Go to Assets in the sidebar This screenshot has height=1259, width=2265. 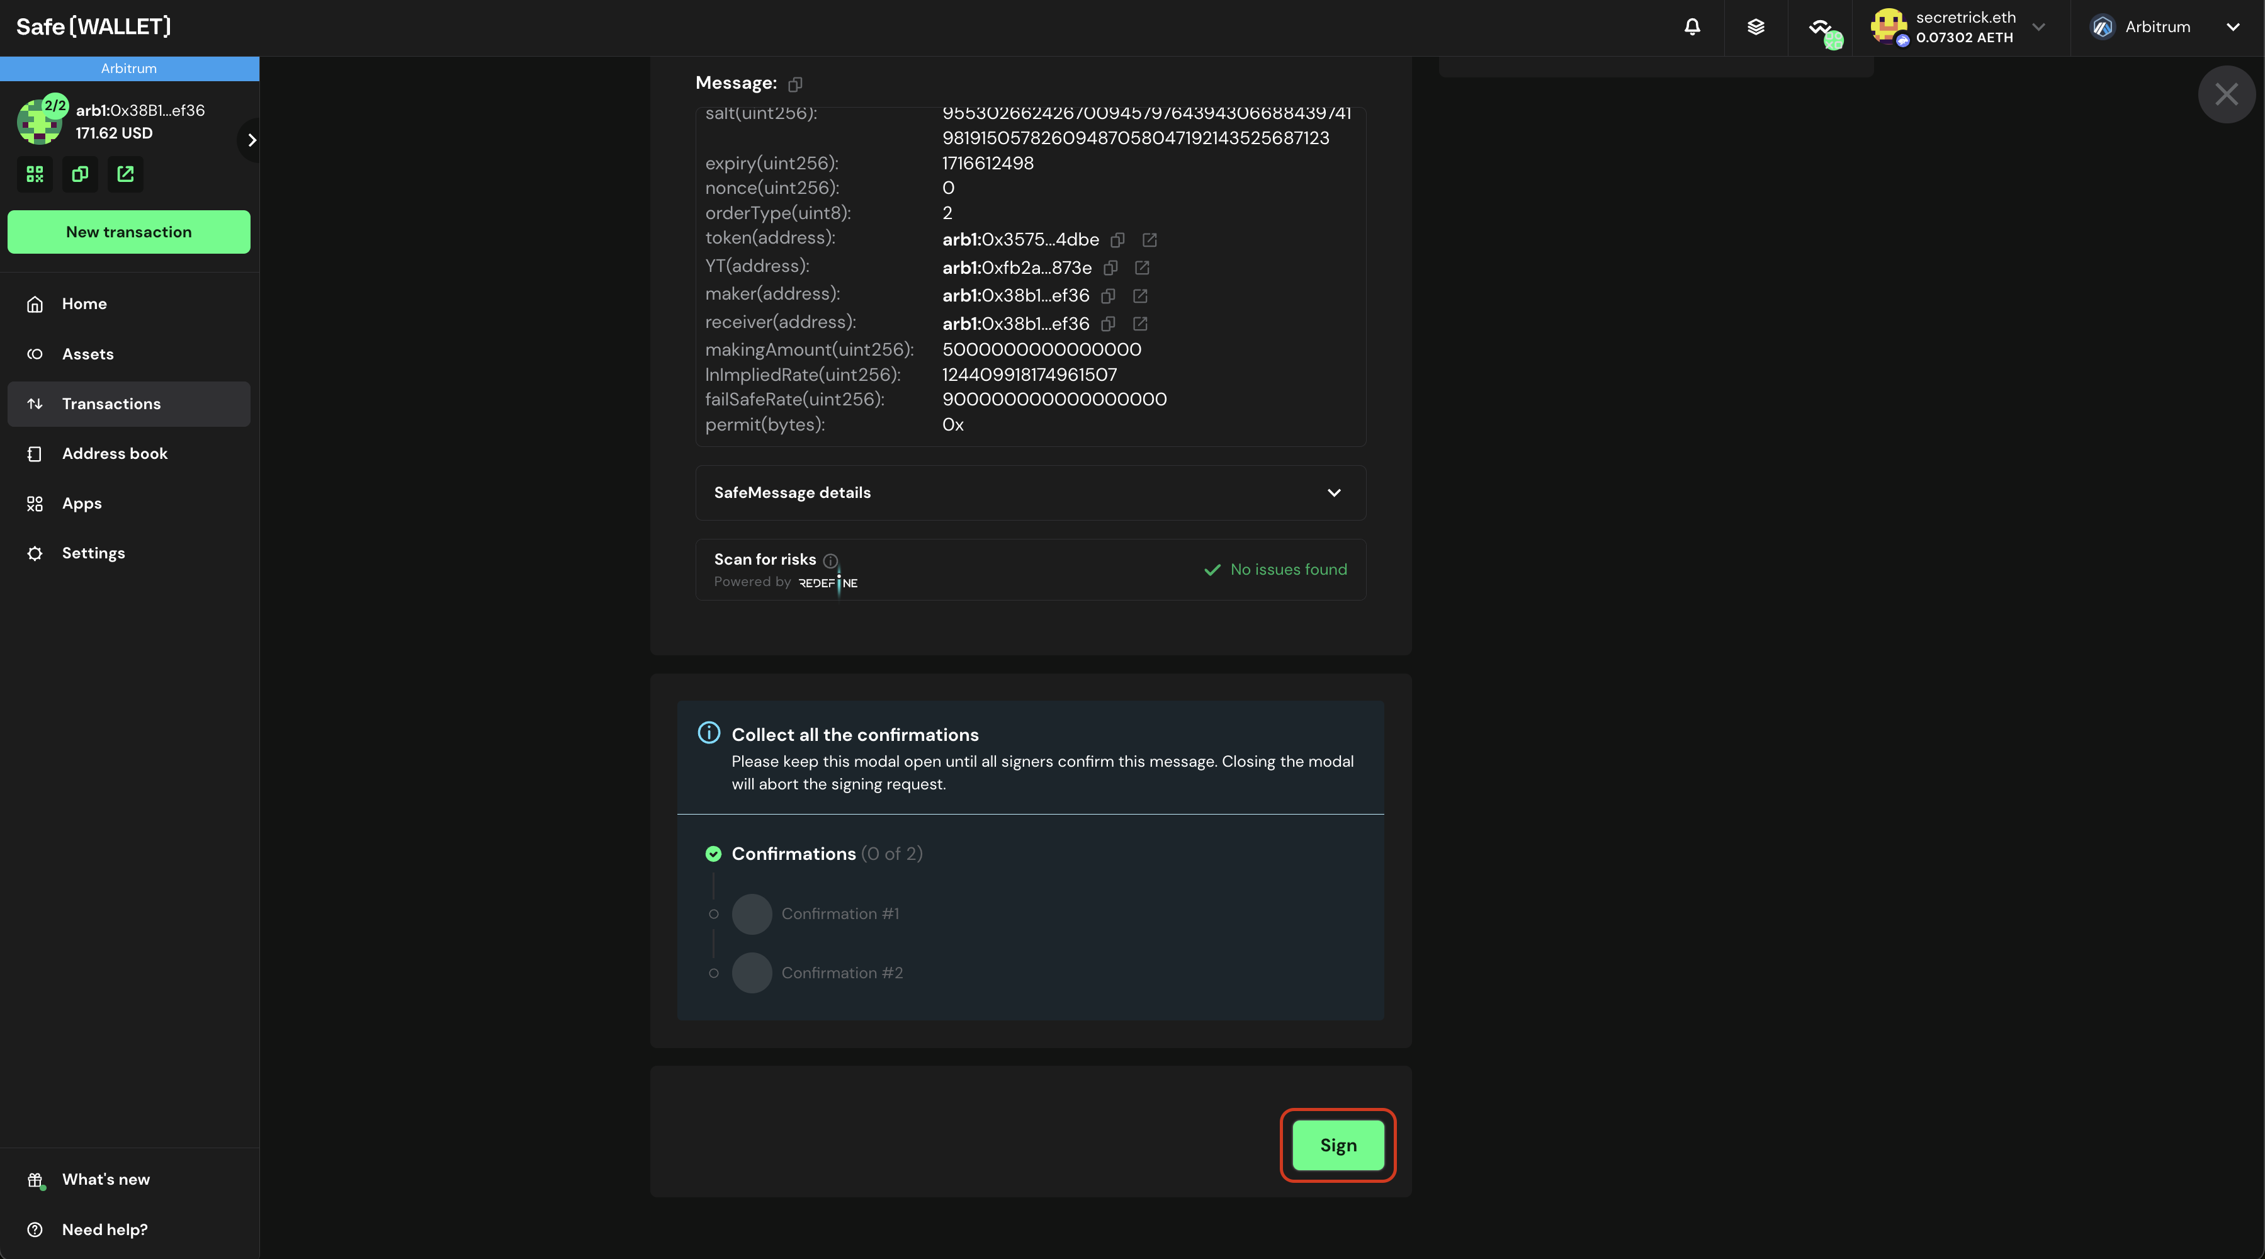tap(87, 354)
